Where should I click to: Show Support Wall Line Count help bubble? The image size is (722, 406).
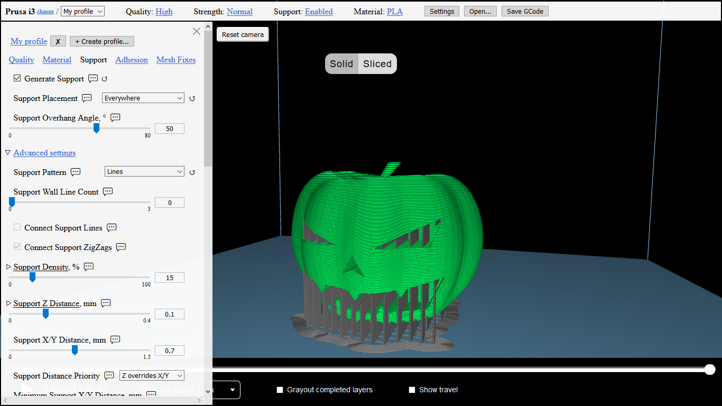tap(108, 191)
